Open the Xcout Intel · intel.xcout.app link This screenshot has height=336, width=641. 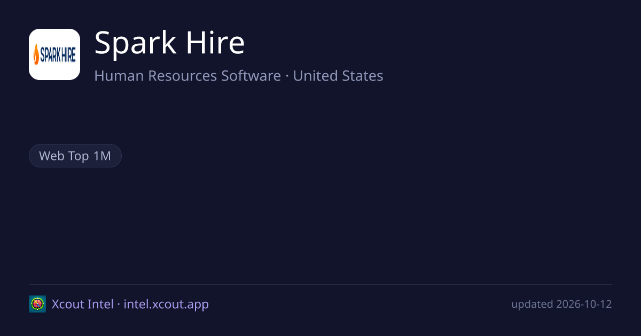pos(130,304)
